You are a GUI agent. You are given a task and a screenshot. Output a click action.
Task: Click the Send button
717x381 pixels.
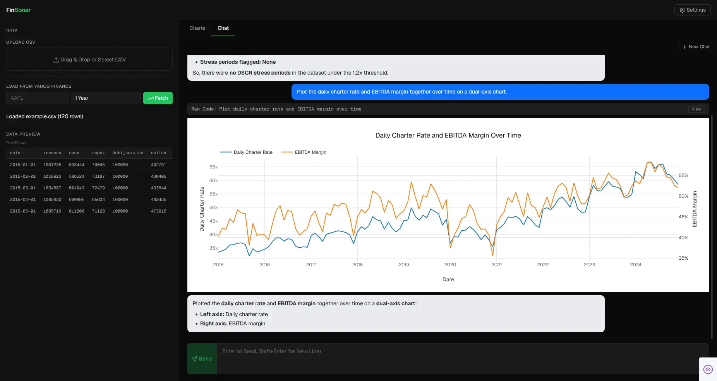202,359
